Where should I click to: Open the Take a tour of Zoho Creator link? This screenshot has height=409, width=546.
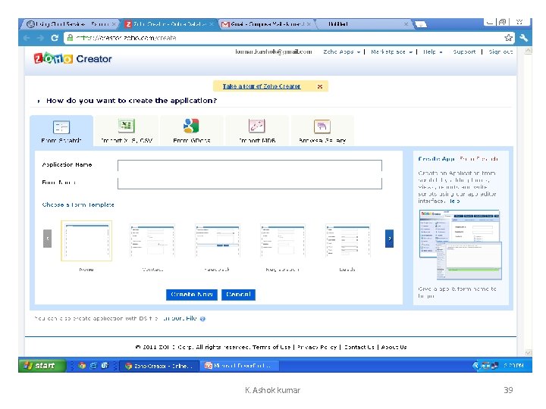tap(262, 86)
